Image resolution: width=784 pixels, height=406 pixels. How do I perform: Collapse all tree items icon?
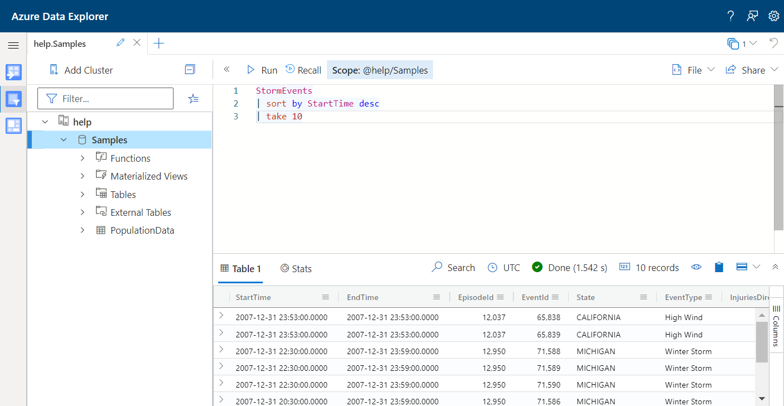(190, 70)
